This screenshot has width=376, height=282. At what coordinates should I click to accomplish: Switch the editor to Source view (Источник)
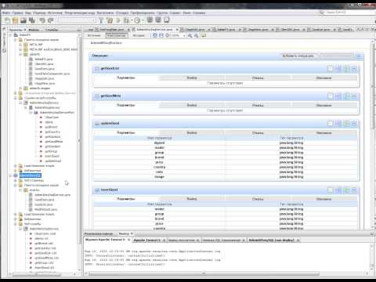click(94, 35)
